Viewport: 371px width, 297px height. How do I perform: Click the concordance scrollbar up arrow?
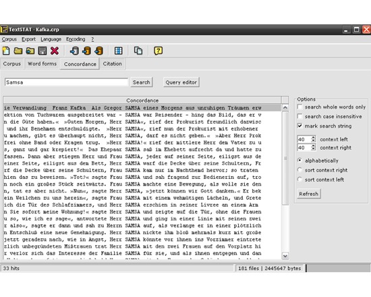click(285, 107)
